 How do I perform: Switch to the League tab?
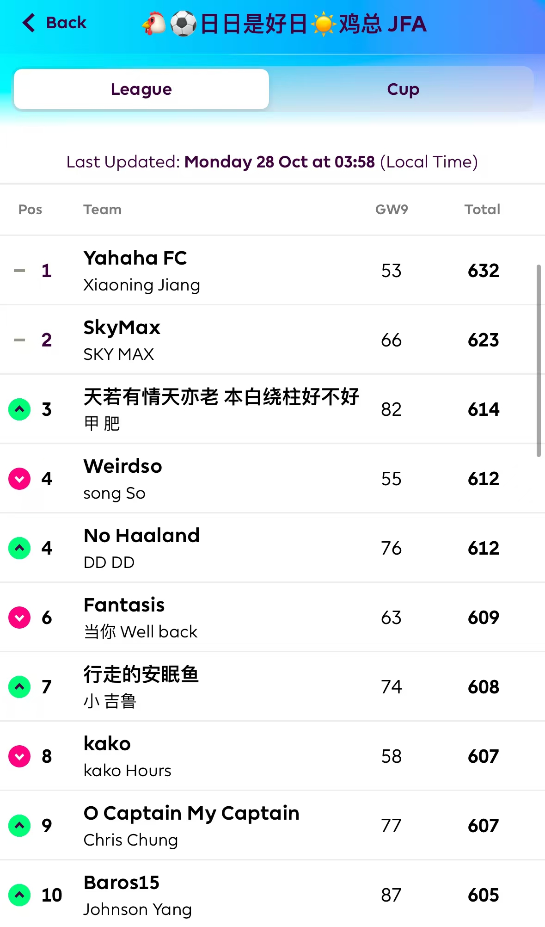141,89
